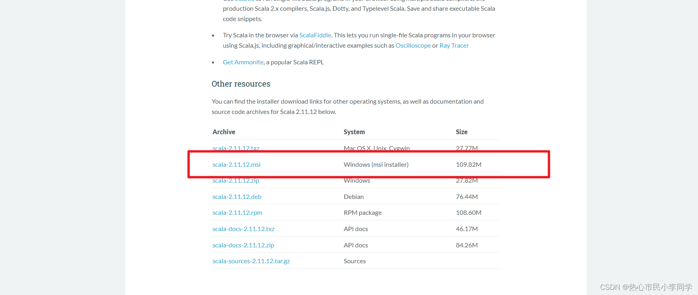Download scala-docs-2.11.12.zip archive

click(243, 245)
